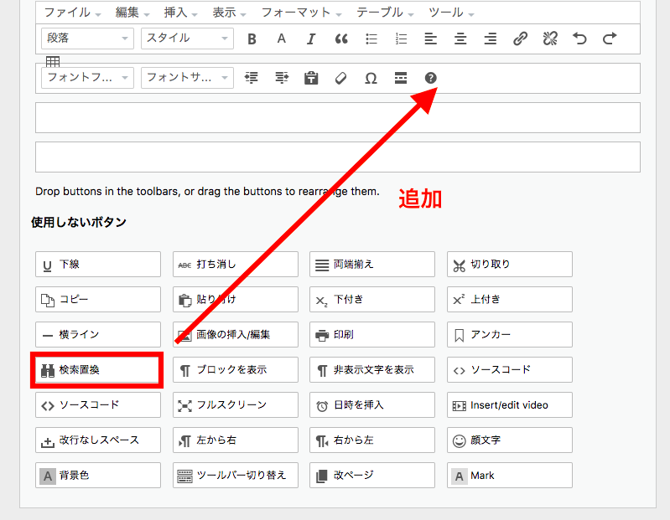Screen dimensions: 670x520
Task: Select the 切り取り cut button
Action: click(510, 264)
